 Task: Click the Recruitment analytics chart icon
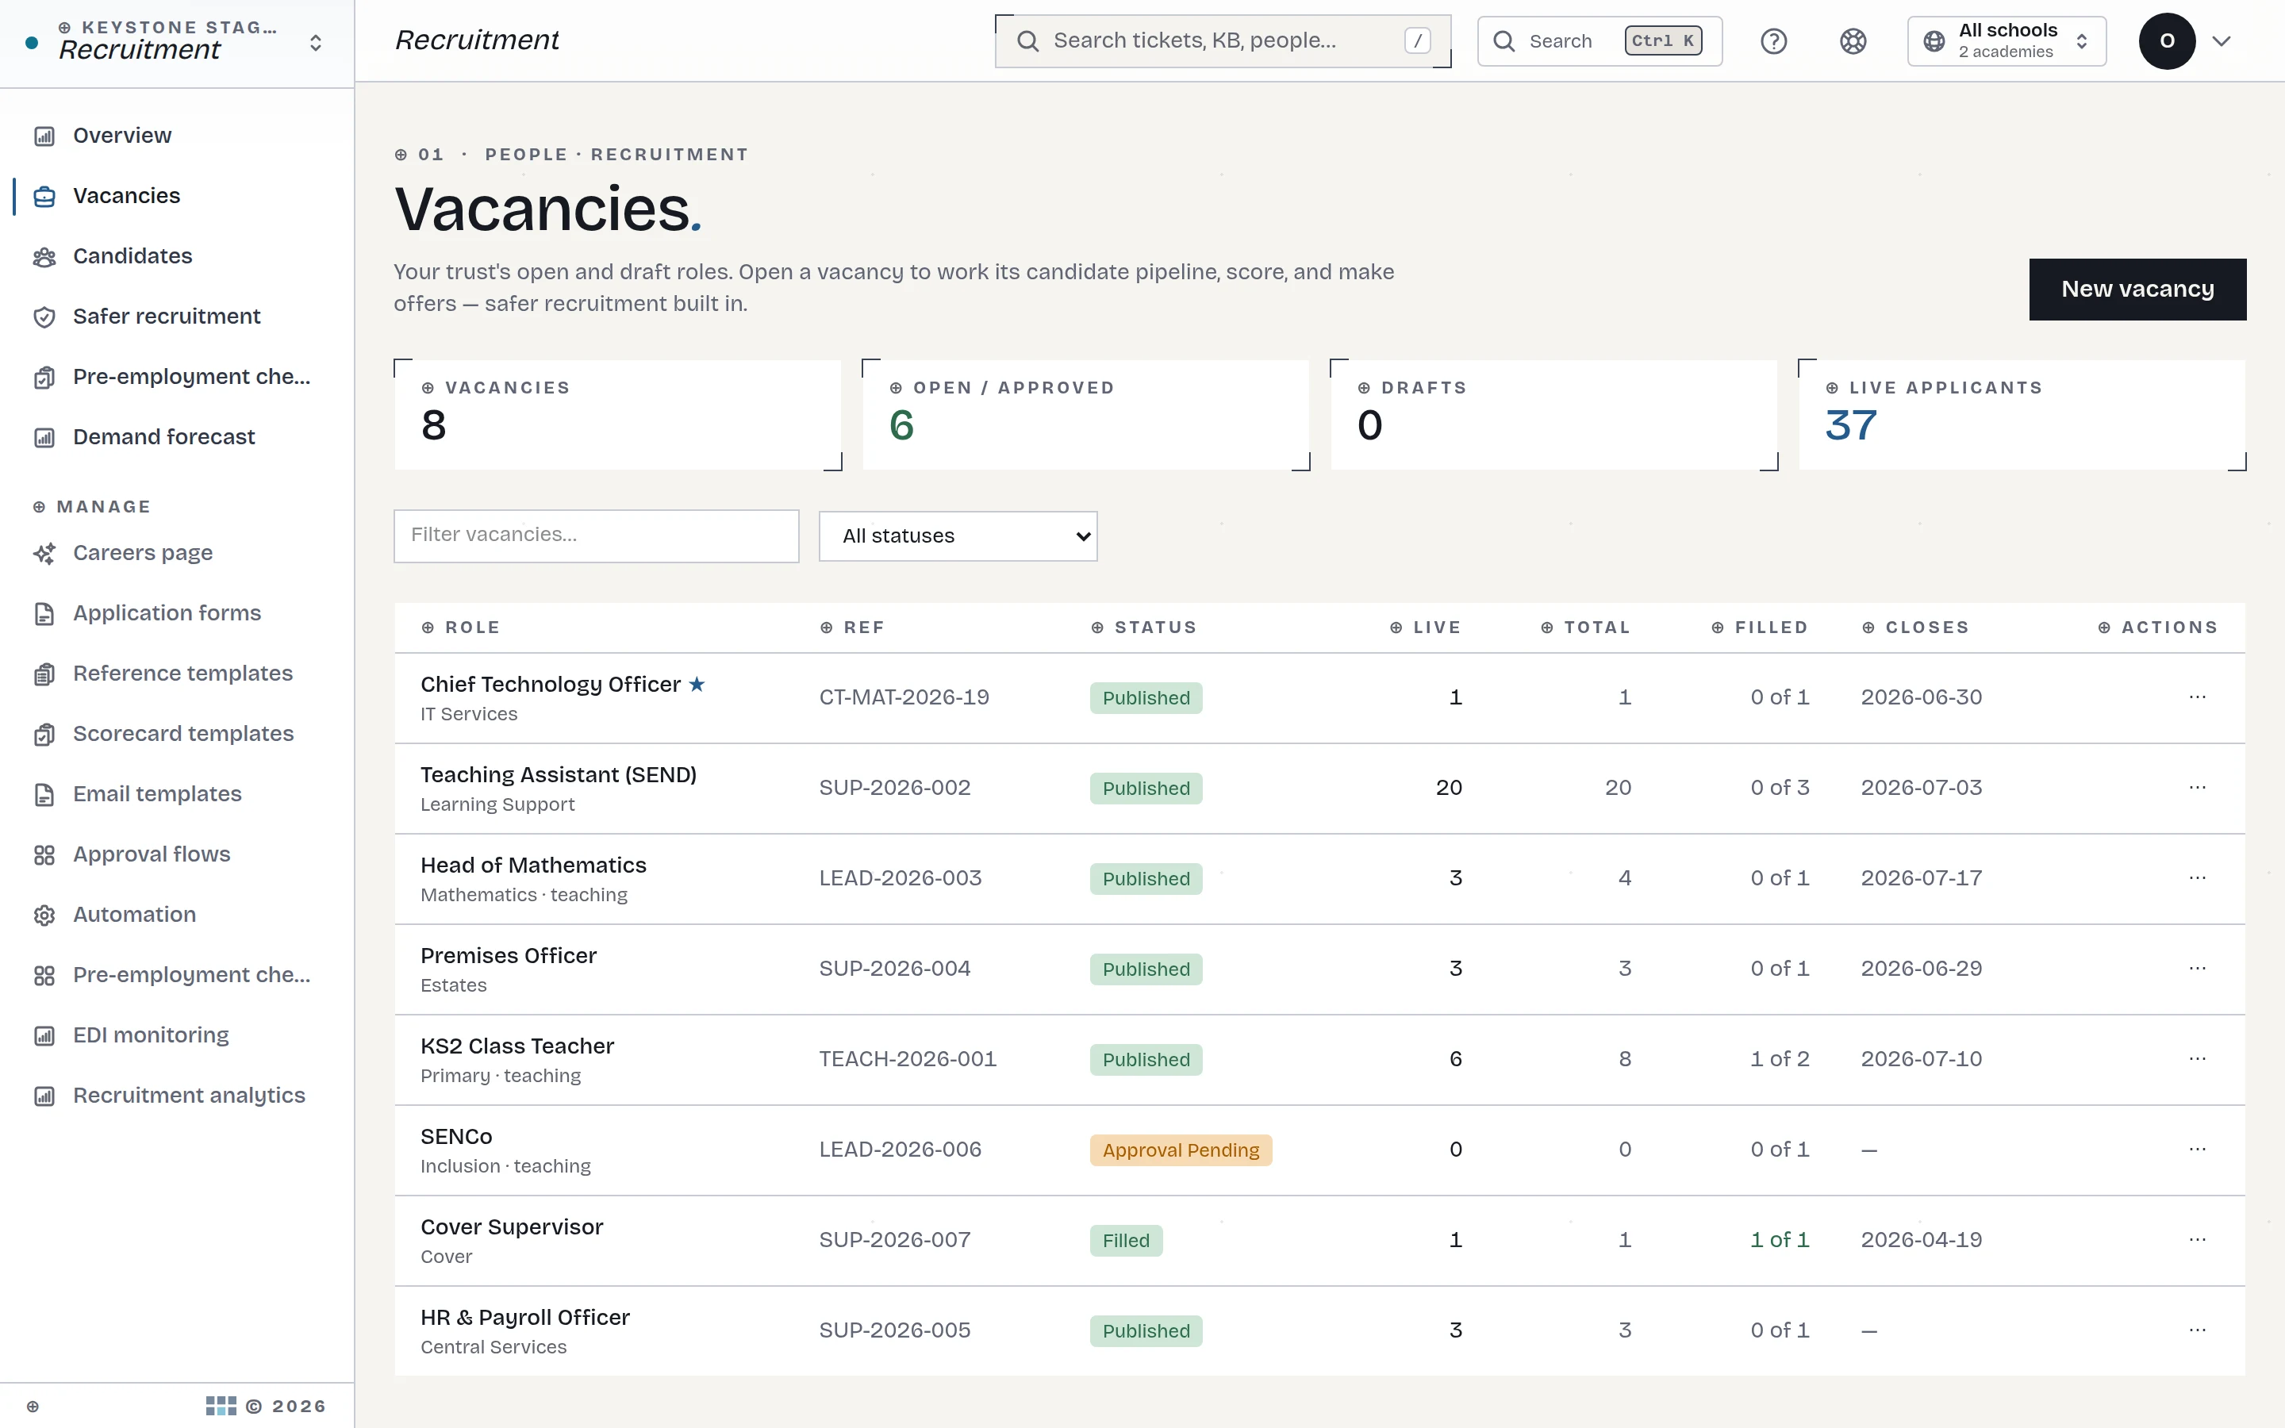click(44, 1097)
